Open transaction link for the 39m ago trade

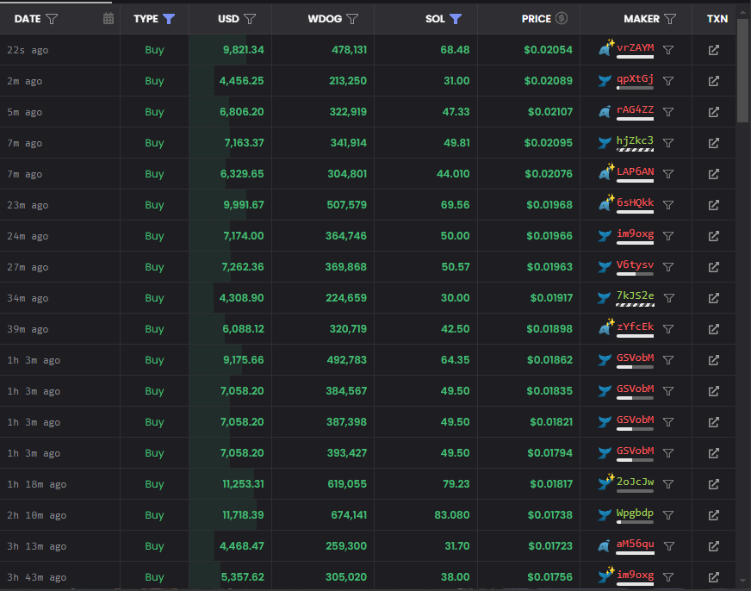[714, 329]
